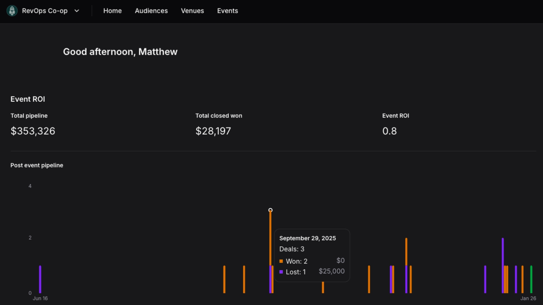543x305 pixels.
Task: Click the RevOps Co-op rocket logo
Action: (x=12, y=11)
